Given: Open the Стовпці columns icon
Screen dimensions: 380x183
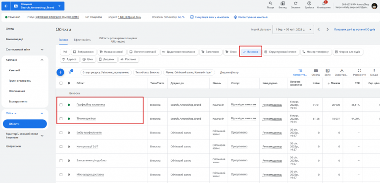Looking at the screenshot, I should (316, 71).
